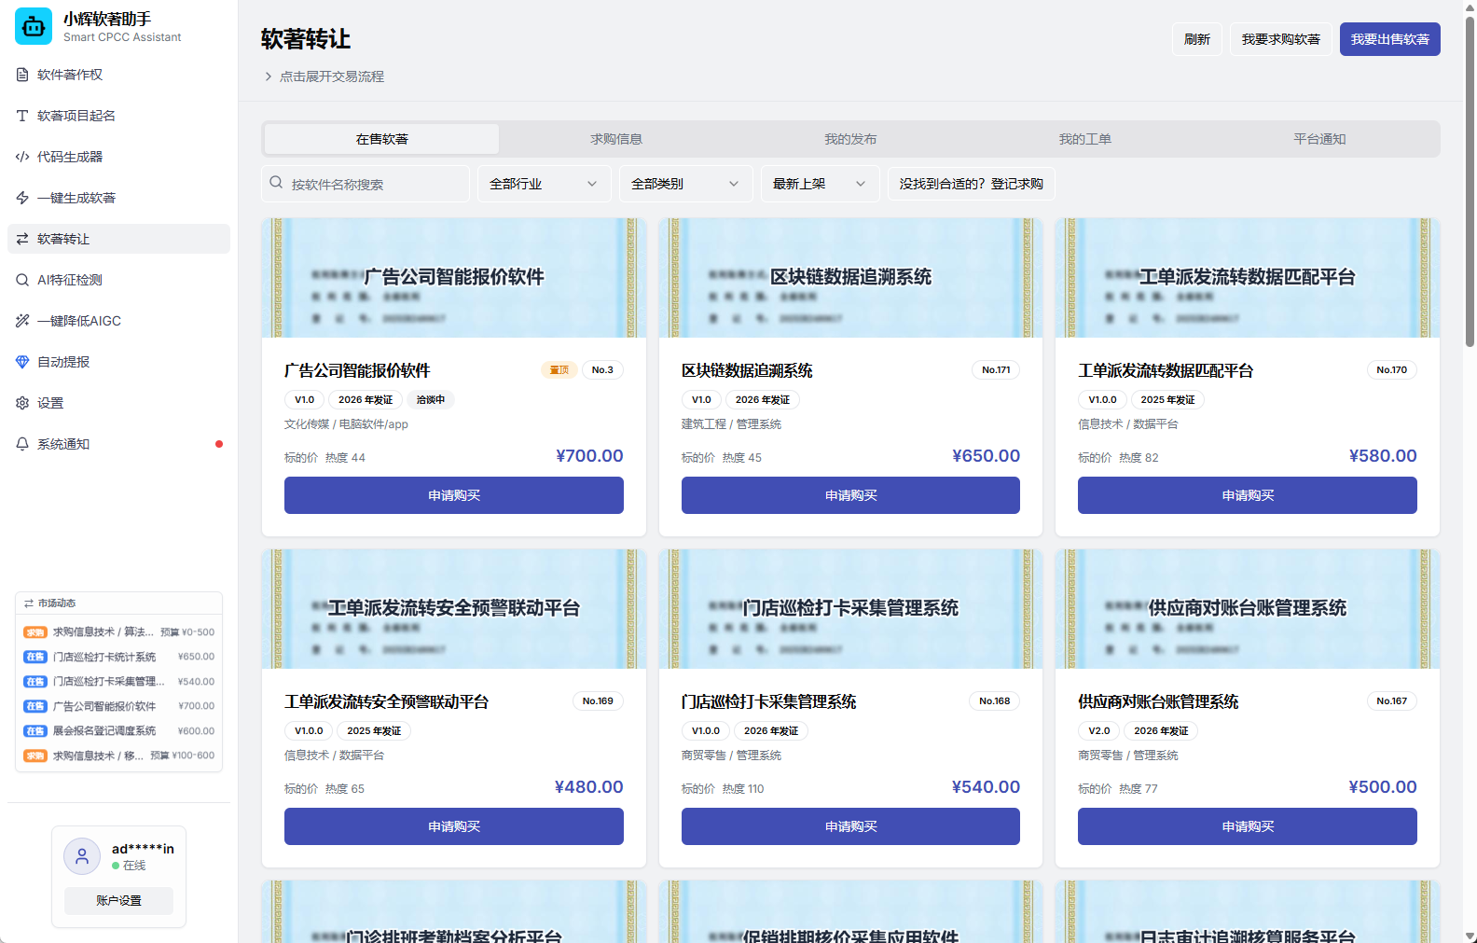Switch to the 在售软著 tab
The width and height of the screenshot is (1477, 943).
click(381, 139)
